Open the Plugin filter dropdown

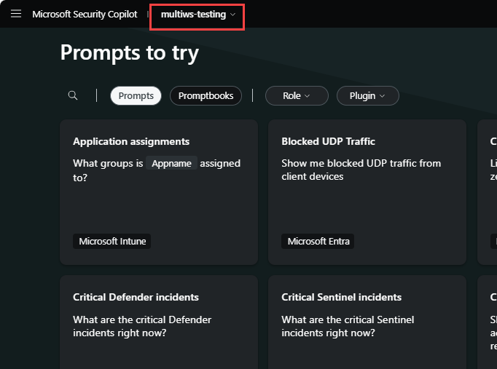pos(367,95)
